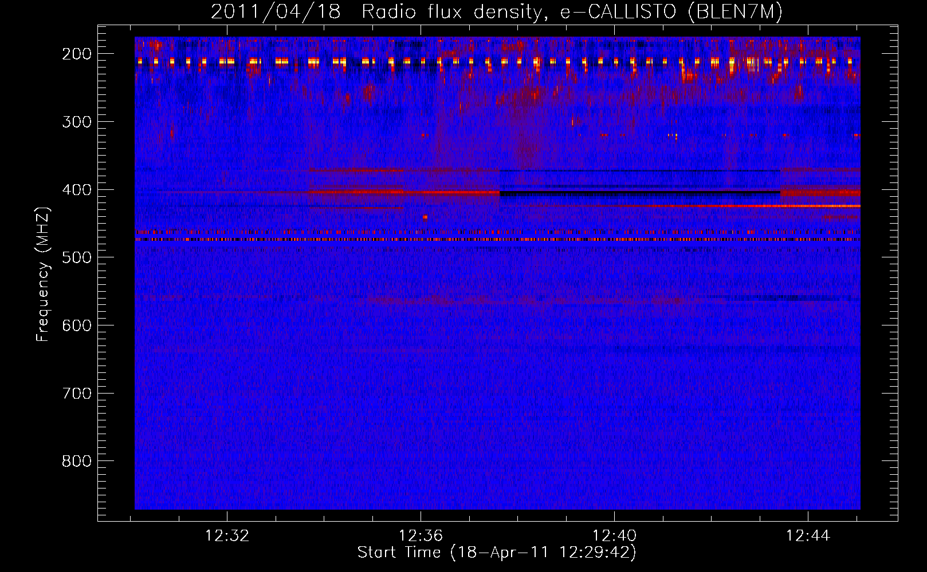927x572 pixels.
Task: Click the 800 frequency tick label
Action: tap(77, 461)
